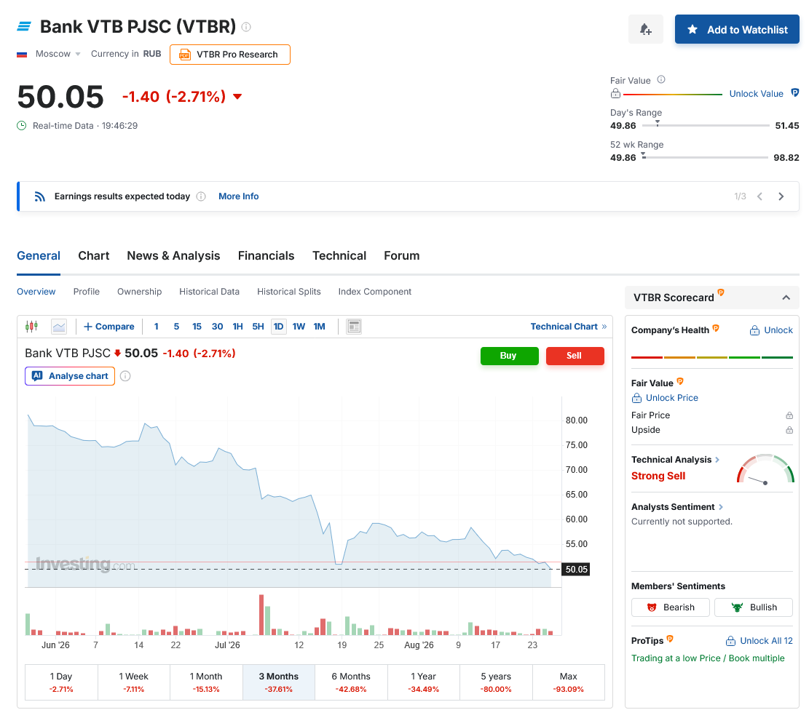Screen dimensions: 809x718
Task: Click the real-time data clock icon
Action: click(x=22, y=125)
